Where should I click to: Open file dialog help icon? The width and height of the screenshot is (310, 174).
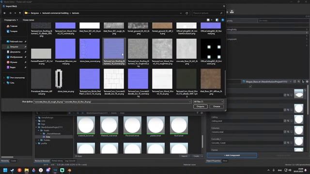pyautogui.click(x=223, y=20)
